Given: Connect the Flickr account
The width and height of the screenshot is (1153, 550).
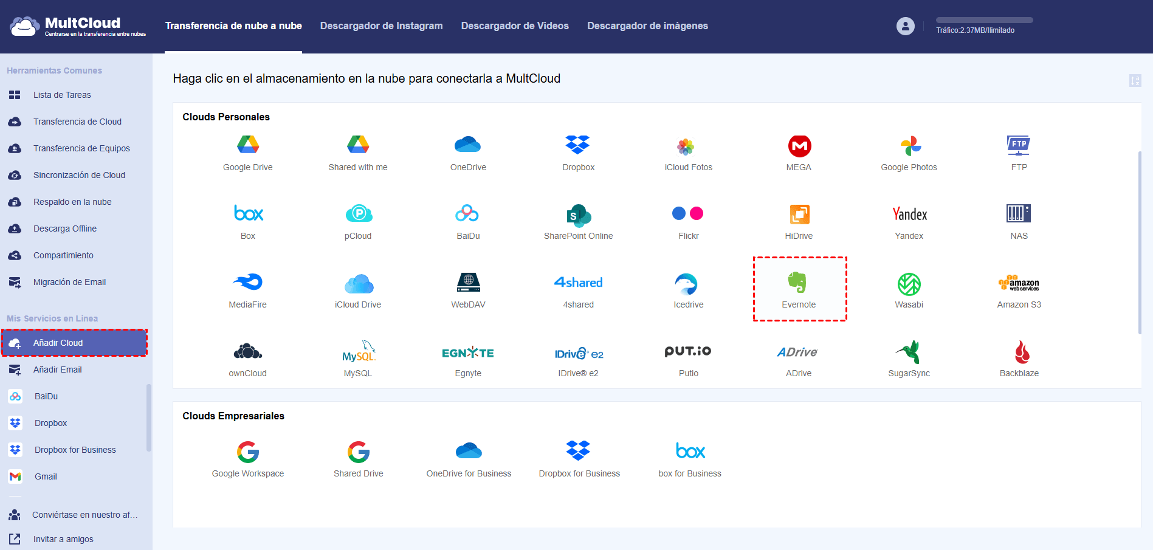Looking at the screenshot, I should 688,213.
